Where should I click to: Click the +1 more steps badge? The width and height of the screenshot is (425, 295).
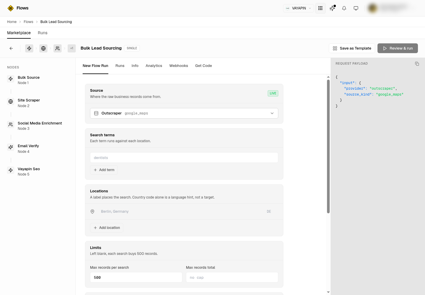pos(72,48)
